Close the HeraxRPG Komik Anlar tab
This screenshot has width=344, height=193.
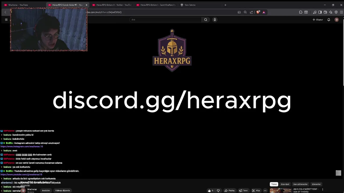(x=86, y=5)
